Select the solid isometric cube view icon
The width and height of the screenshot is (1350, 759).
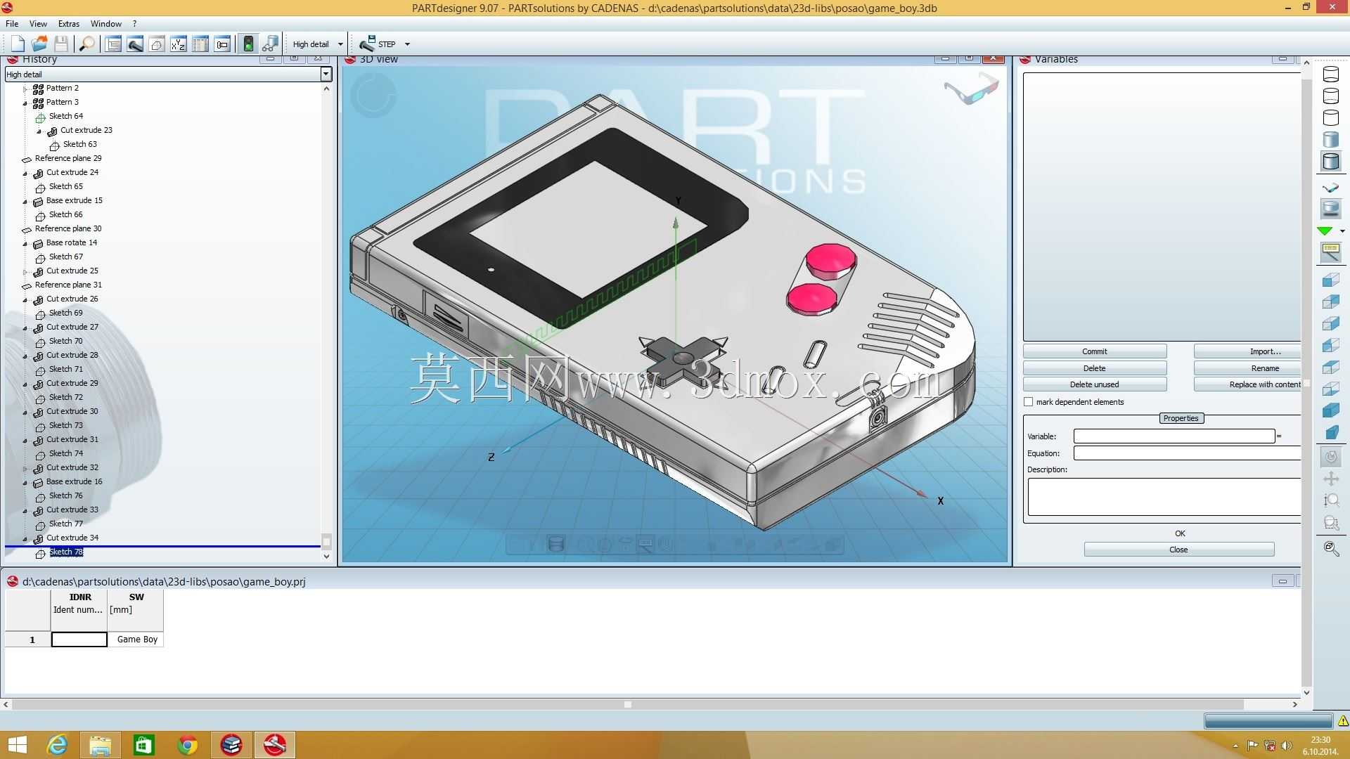pyautogui.click(x=1331, y=411)
